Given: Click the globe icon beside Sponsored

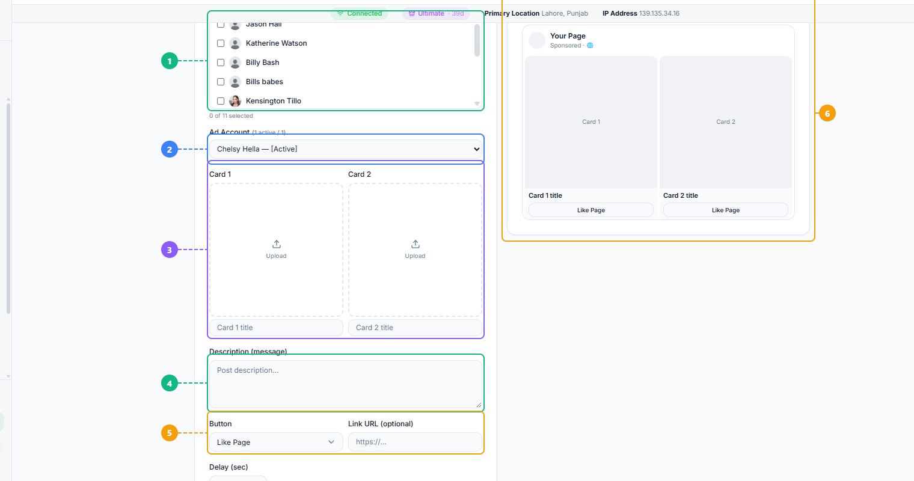Looking at the screenshot, I should 590,46.
